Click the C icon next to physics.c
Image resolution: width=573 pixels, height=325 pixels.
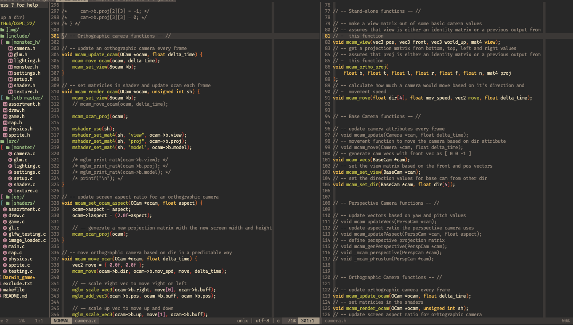4,259
